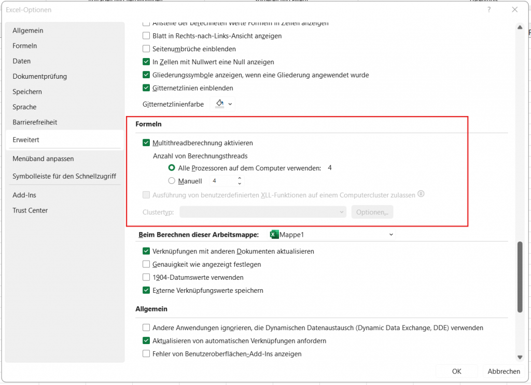Viewport: 531px width, 385px height.
Task: Enable Genauigkeit wie angezeigt festlegen
Action: tap(146, 264)
